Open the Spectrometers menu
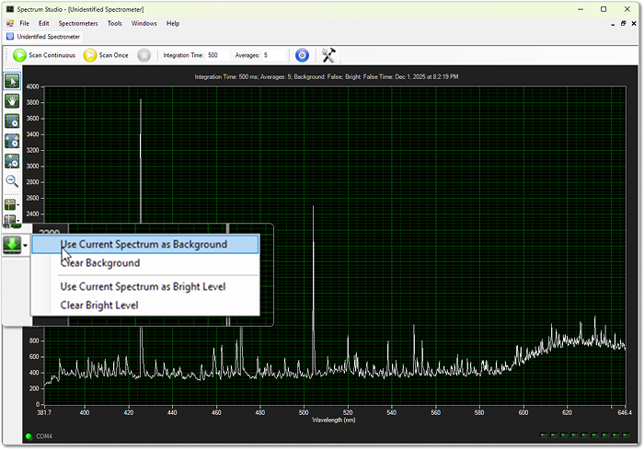This screenshot has width=644, height=450. [77, 23]
